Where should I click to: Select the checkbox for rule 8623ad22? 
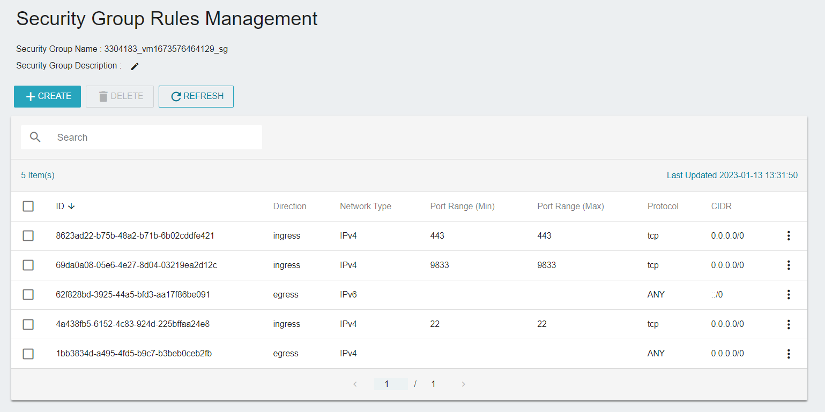click(28, 236)
